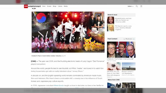Open the Runyon Canyon Yuri Hasegawa ad
Screen dimensions: 166x93
click(x=128, y=72)
